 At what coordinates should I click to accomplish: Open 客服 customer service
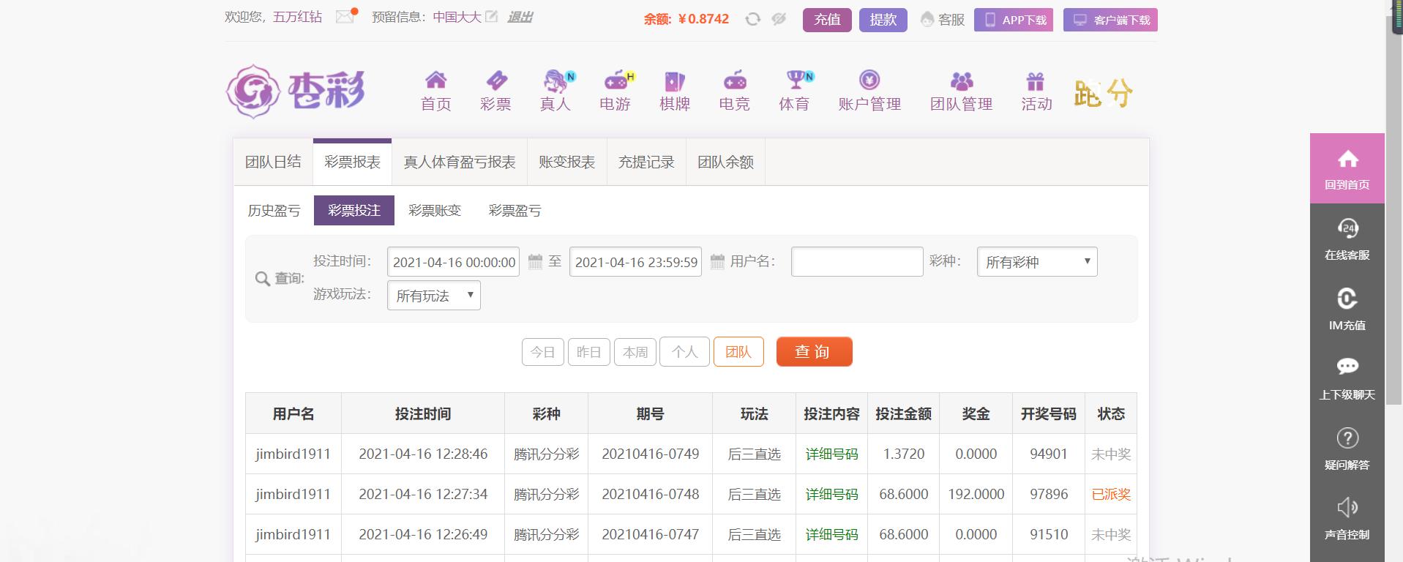coord(943,20)
